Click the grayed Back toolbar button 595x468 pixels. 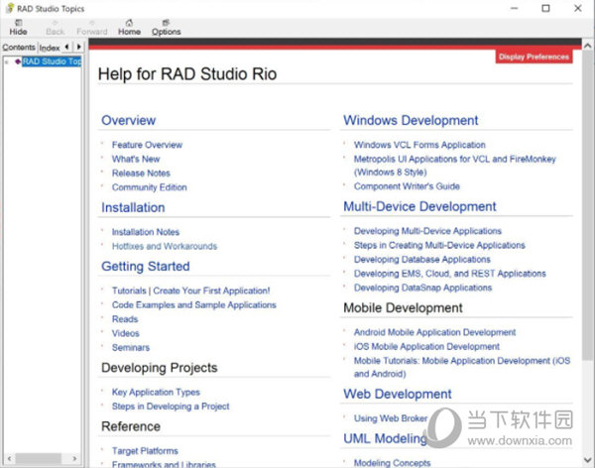55,28
